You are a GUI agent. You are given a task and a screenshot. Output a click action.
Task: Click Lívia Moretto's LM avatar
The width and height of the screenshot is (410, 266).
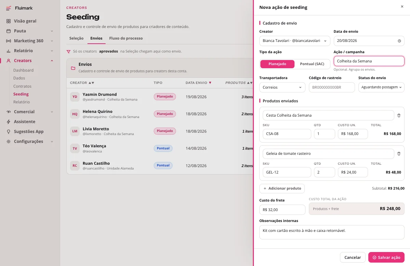click(x=75, y=131)
